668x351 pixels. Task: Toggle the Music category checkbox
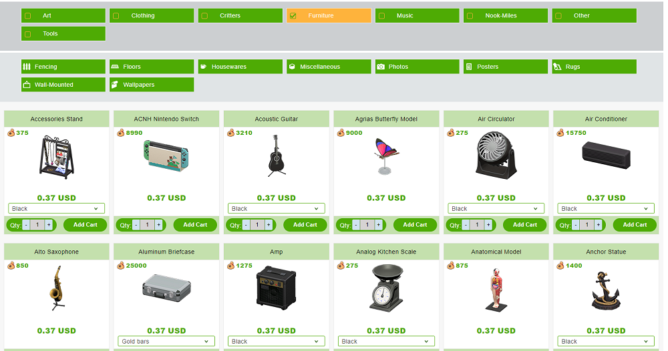pyautogui.click(x=381, y=16)
